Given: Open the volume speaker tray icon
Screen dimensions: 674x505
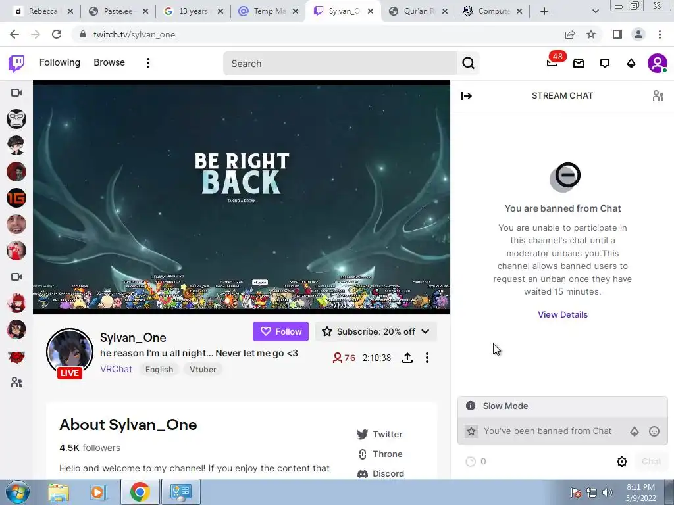Looking at the screenshot, I should (608, 493).
